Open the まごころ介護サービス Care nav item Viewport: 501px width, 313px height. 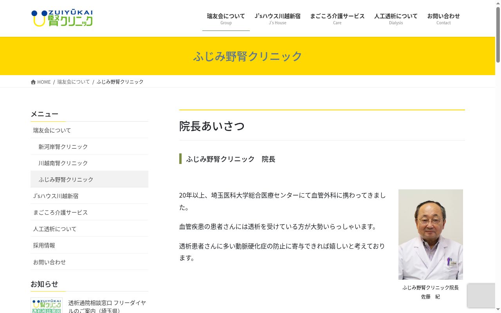(x=337, y=18)
